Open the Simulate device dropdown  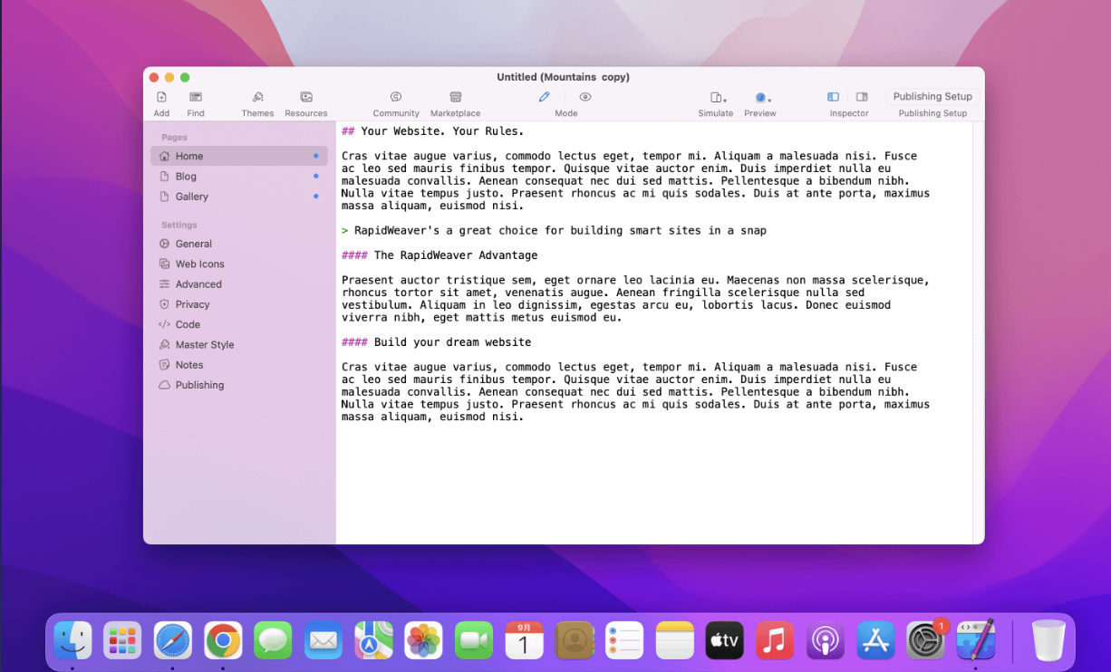point(718,98)
